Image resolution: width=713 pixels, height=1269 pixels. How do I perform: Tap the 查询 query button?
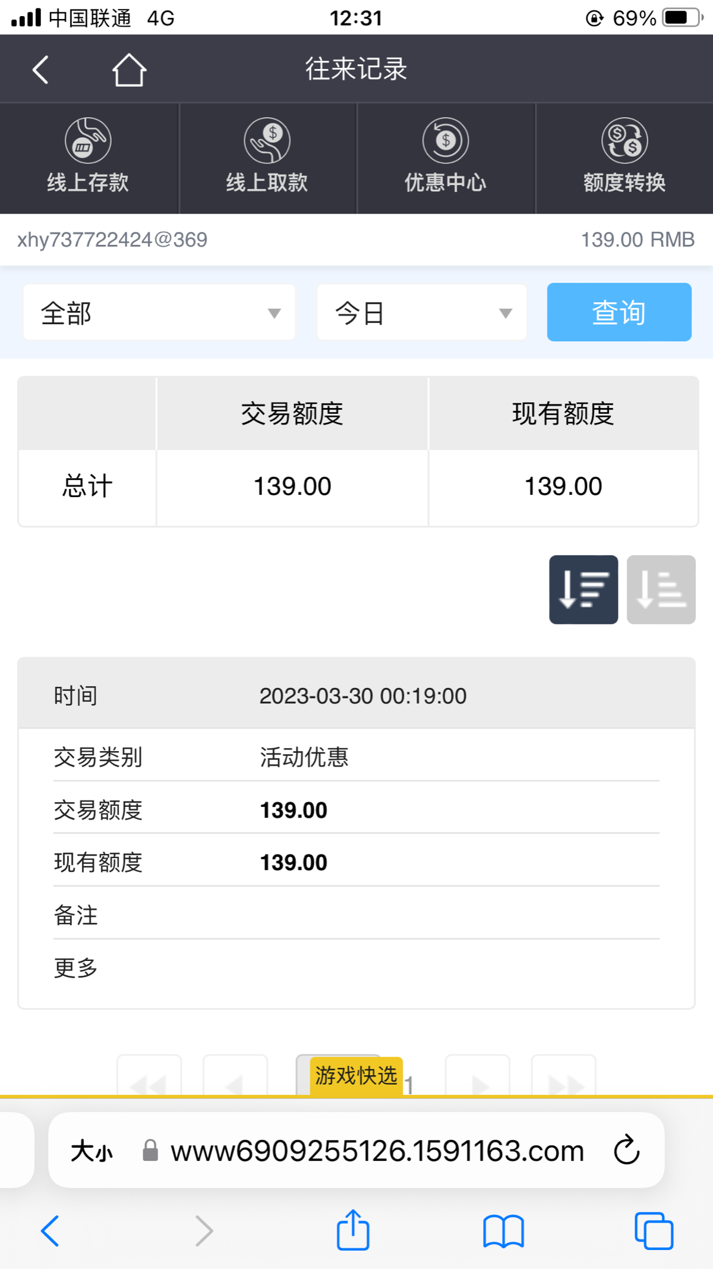[x=619, y=312]
